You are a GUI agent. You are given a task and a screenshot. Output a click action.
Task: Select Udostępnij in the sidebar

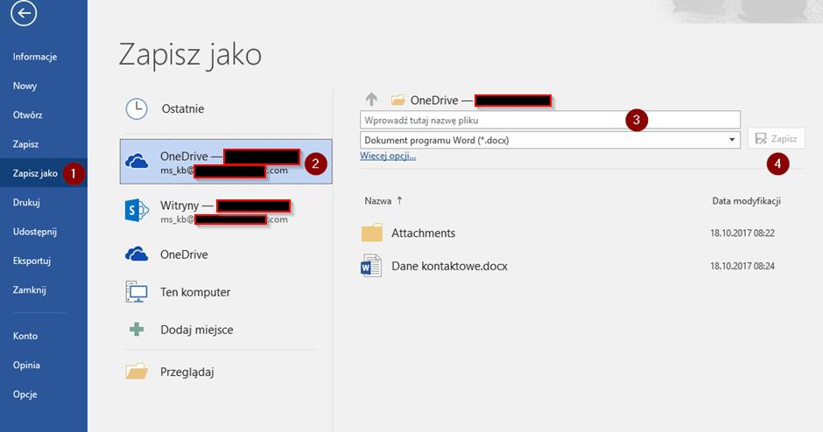point(35,232)
